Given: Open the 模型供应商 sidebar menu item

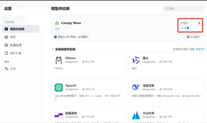Looking at the screenshot, I should pyautogui.click(x=21, y=29).
